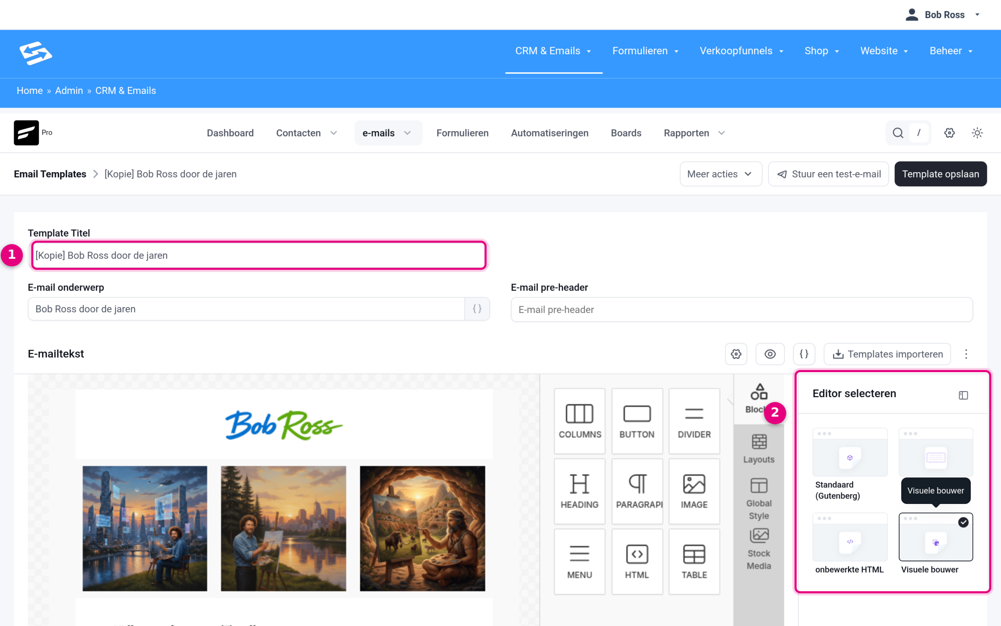Expand the CRM & Emails menu
Viewport: 1001px width, 626px height.
tap(553, 50)
